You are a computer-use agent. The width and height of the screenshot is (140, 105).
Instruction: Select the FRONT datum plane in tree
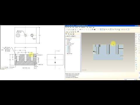pos(69,43)
